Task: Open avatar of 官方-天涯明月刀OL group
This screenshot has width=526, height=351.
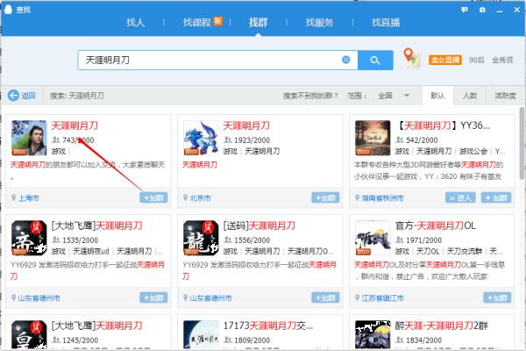Action: point(373,238)
